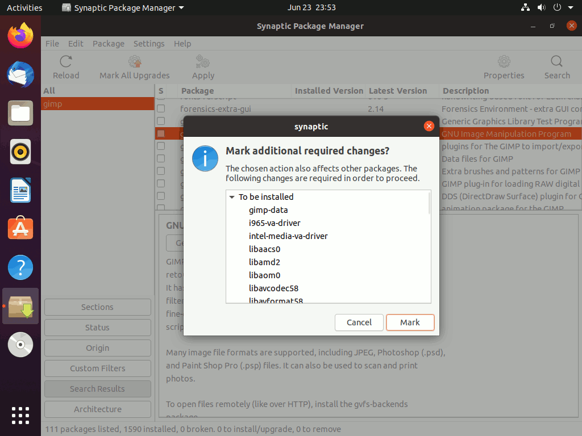Viewport: 582px width, 436px height.
Task: Click the blue info icon in dialog
Action: (x=205, y=158)
